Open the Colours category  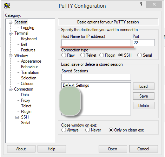[27, 84]
